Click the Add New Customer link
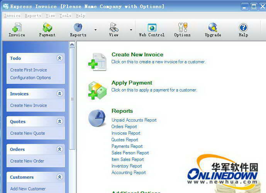This screenshot has height=193, width=266. click(x=28, y=189)
